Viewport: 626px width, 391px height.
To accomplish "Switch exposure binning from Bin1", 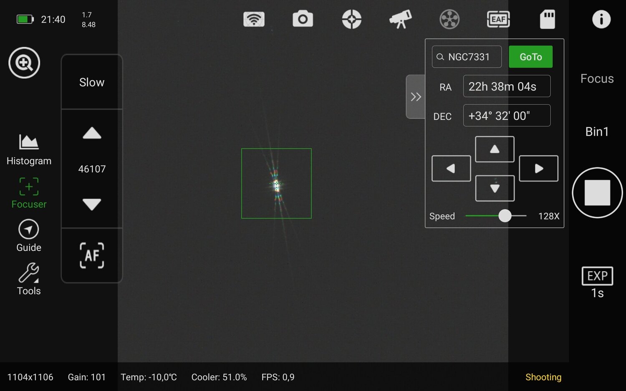I will (597, 131).
